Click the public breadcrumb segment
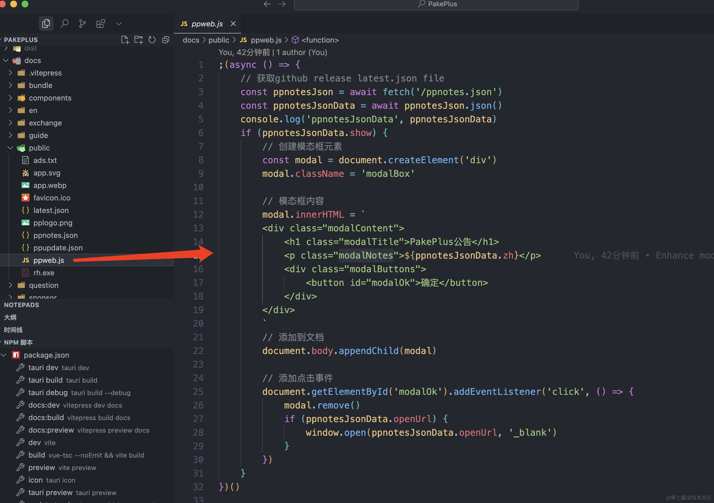714x503 pixels. point(219,40)
